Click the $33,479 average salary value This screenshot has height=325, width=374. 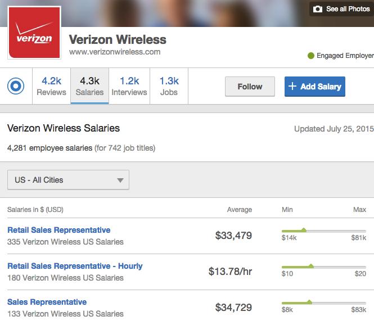click(233, 236)
